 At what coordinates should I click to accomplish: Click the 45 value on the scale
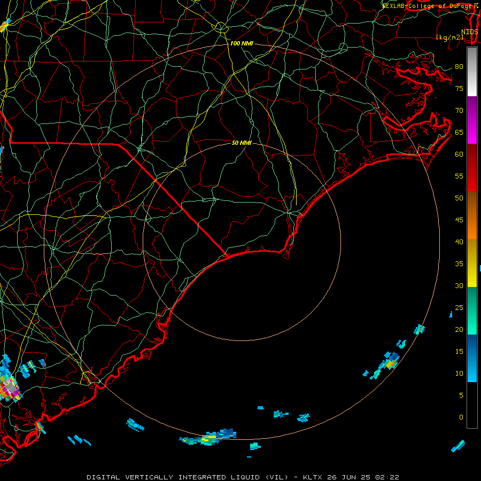459,220
